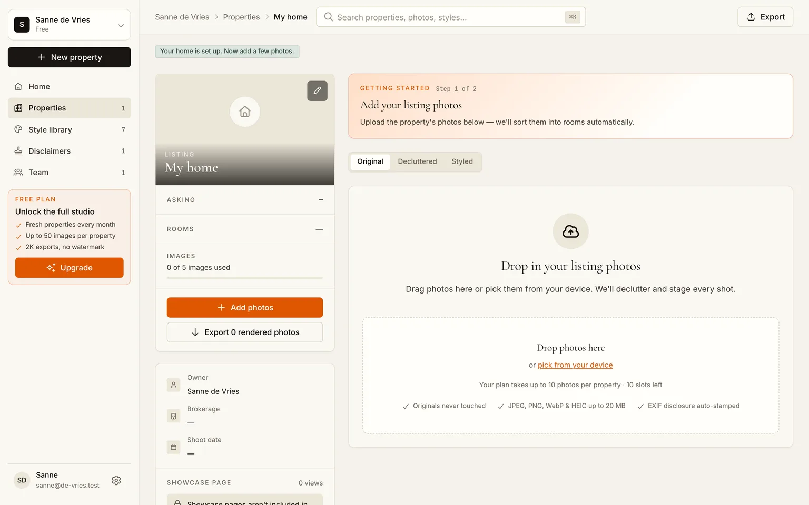Click the Brokerage building icon
The image size is (809, 505).
pyautogui.click(x=174, y=416)
